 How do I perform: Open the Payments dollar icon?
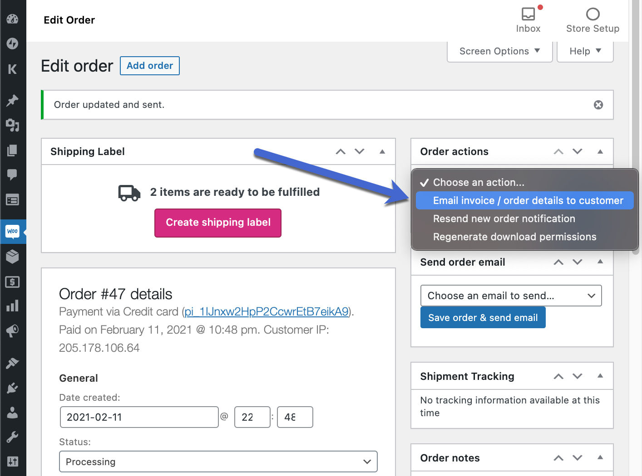point(12,282)
